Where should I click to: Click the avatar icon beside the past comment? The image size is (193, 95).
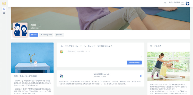pyautogui.click(x=61, y=76)
